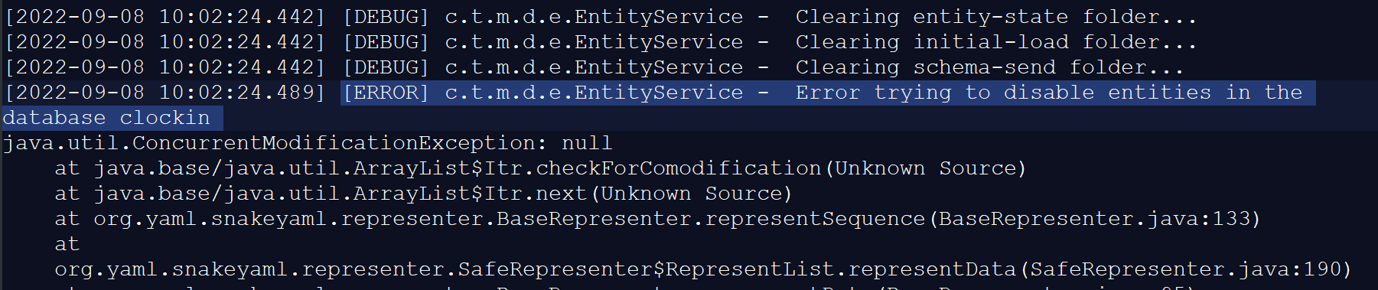Click 'Clearing initial-load folder...' log message
The image size is (1378, 290).
[995, 42]
